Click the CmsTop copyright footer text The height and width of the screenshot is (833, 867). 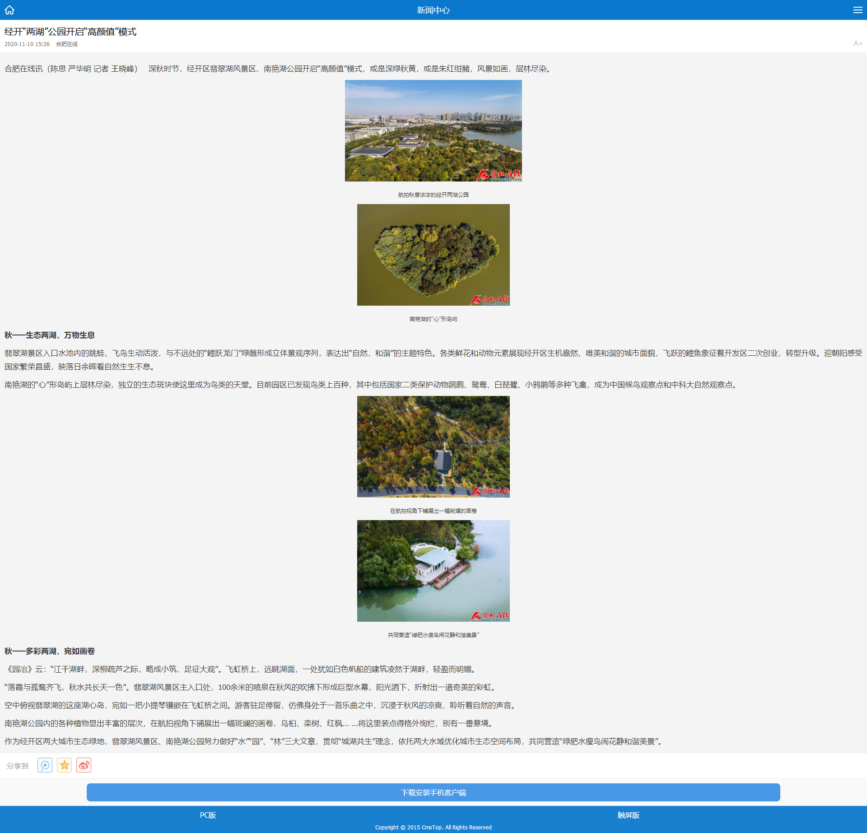(x=433, y=827)
